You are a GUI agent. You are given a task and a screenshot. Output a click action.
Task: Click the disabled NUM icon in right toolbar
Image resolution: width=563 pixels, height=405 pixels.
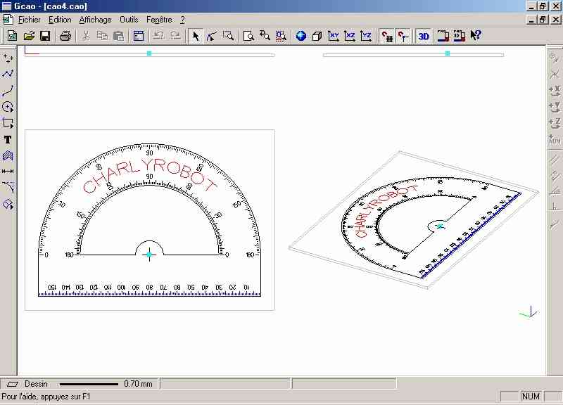555,139
